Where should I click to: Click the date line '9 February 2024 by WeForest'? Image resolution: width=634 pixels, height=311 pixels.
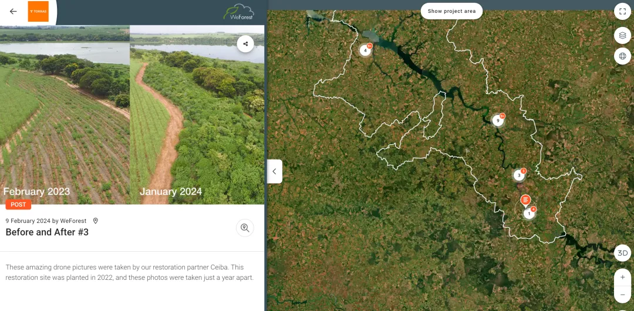click(x=46, y=221)
